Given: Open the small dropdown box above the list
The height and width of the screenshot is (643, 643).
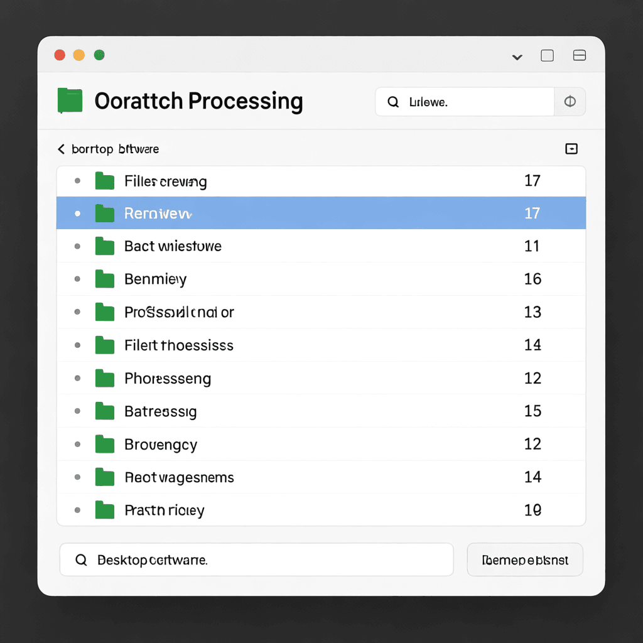Looking at the screenshot, I should (x=571, y=149).
